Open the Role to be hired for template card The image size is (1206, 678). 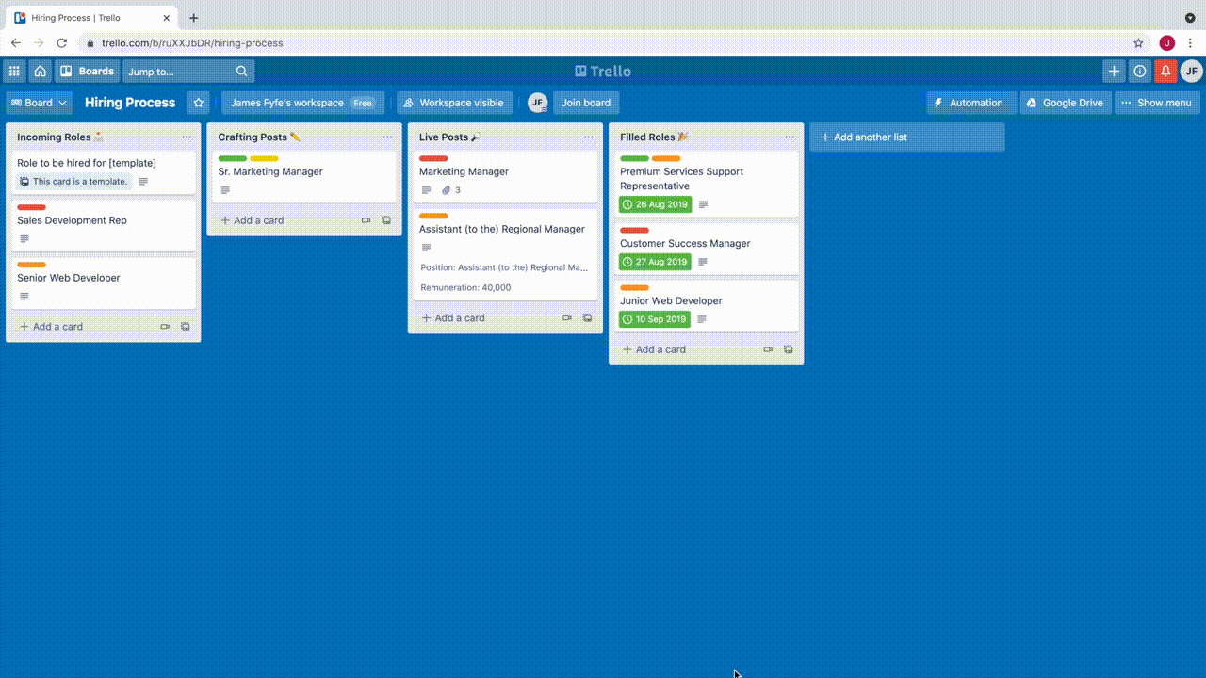[104, 172]
